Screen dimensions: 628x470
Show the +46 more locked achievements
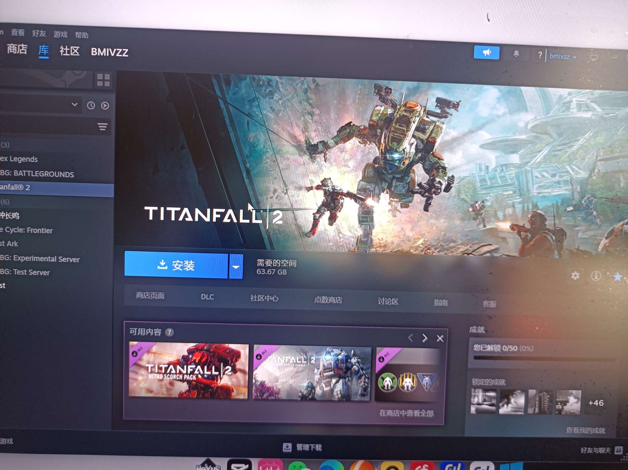596,403
